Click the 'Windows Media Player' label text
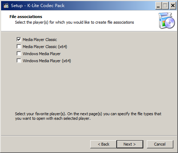178x153 pixels. (x=42, y=54)
